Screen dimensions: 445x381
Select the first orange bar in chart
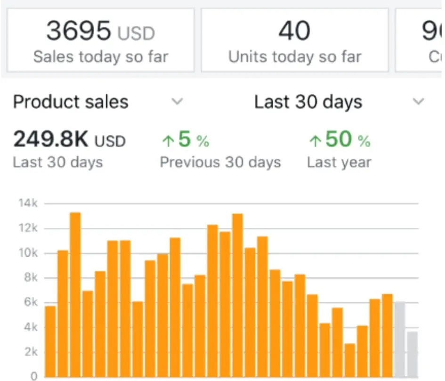(x=50, y=341)
